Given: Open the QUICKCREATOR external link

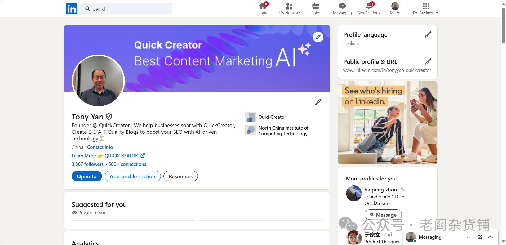Looking at the screenshot, I should (125, 156).
